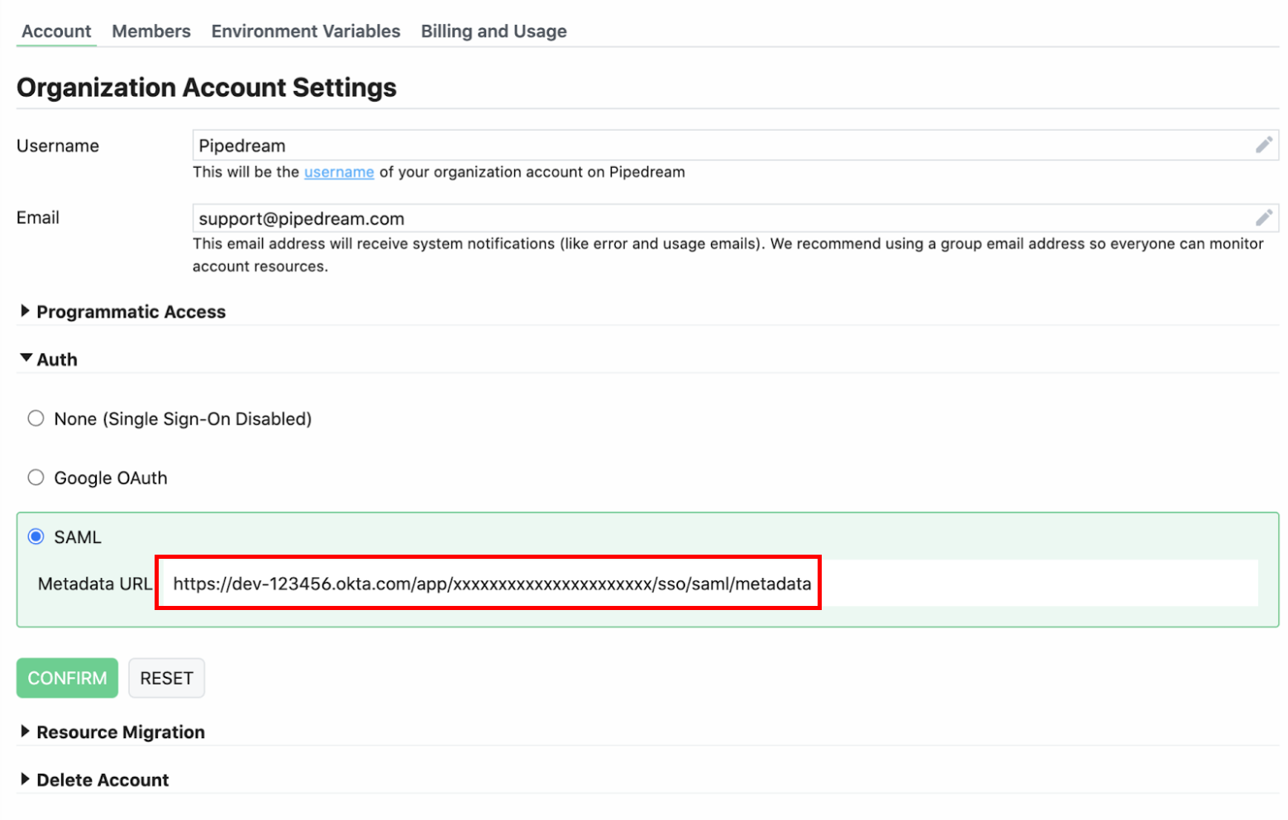1288x820 pixels.
Task: Select the Account tab
Action: tap(56, 31)
